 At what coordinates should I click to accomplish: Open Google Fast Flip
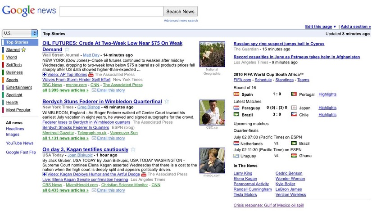pyautogui.click(x=21, y=152)
